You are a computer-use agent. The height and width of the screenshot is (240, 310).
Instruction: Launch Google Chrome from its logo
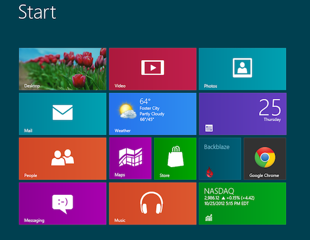click(x=265, y=157)
